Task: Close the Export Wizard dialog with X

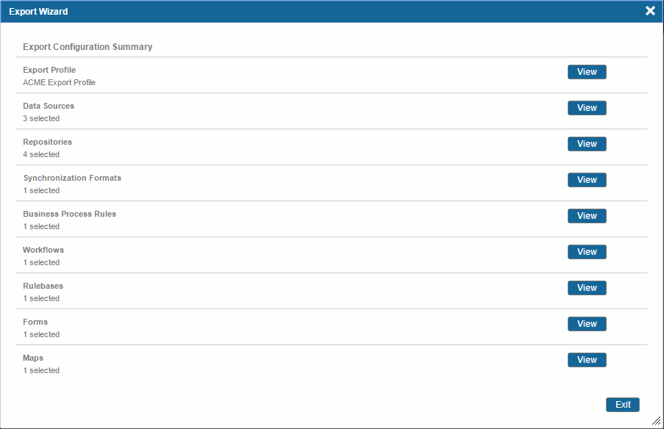Action: point(650,11)
